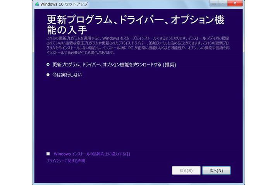Open the プライバシーに関する声明 link
Viewport: 277px width, 185px height.
point(66,161)
